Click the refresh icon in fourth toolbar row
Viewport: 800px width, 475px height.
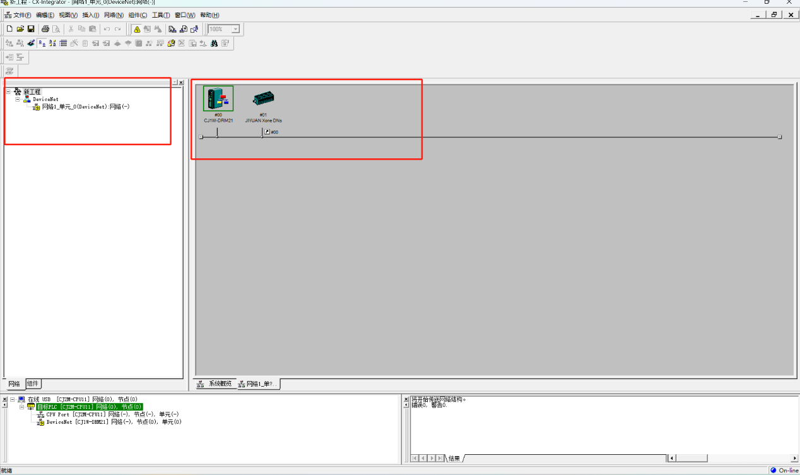point(9,71)
